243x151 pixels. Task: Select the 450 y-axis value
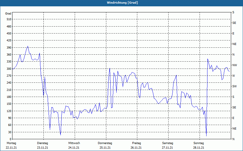9,34
